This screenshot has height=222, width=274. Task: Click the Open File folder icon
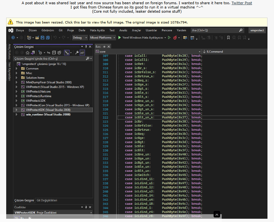click(37, 38)
